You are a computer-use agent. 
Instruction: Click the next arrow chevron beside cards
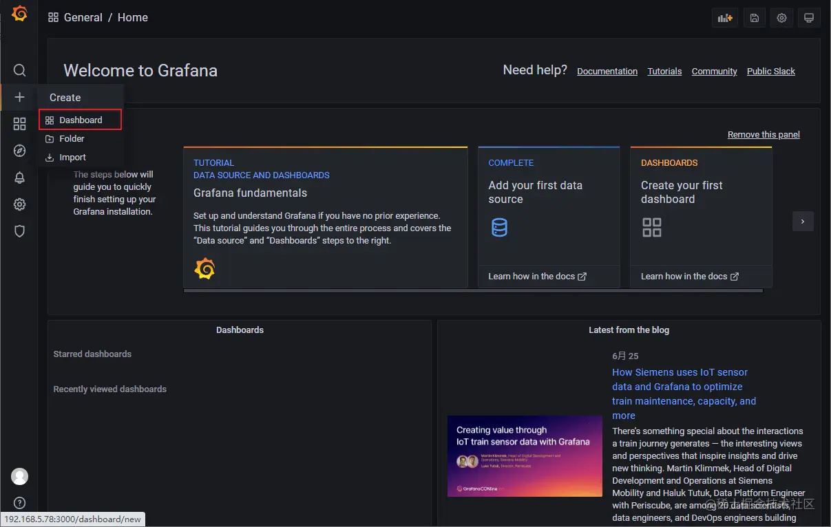803,221
